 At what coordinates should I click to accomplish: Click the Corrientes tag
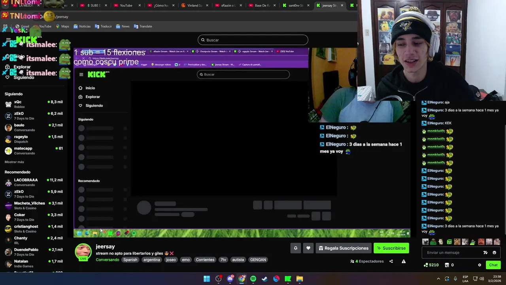click(205, 260)
